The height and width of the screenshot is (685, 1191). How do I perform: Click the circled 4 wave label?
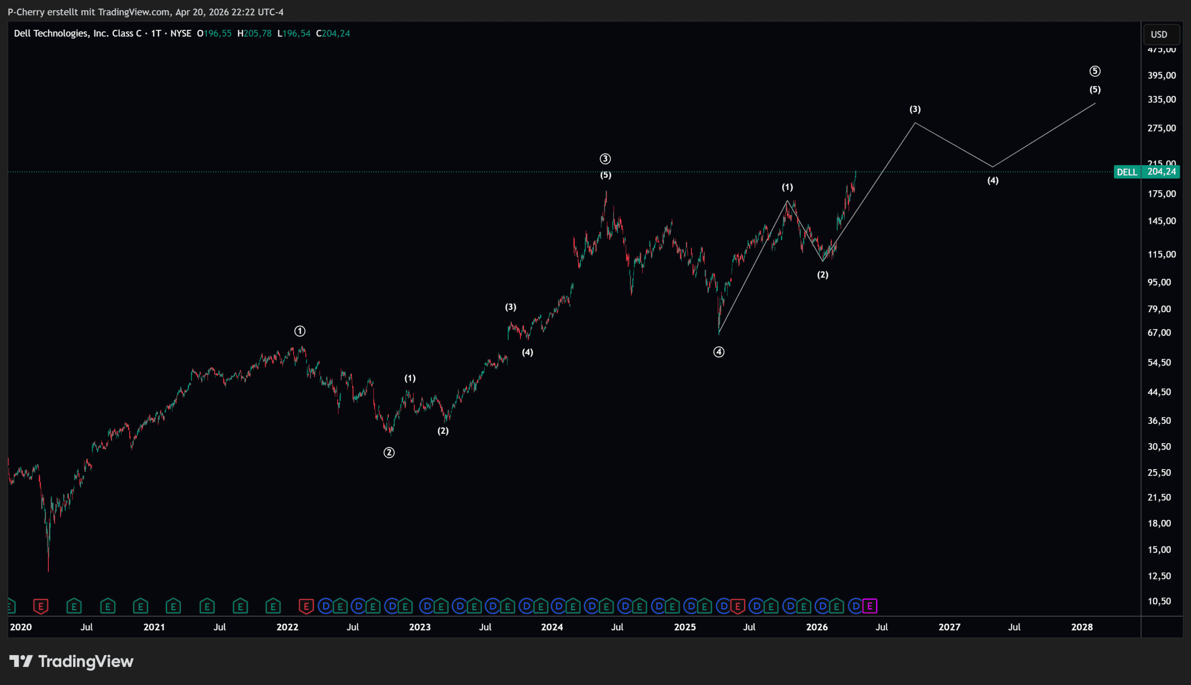(x=718, y=352)
